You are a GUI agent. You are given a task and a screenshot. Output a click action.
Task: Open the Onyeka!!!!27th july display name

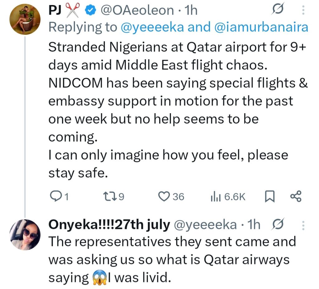[109, 225]
